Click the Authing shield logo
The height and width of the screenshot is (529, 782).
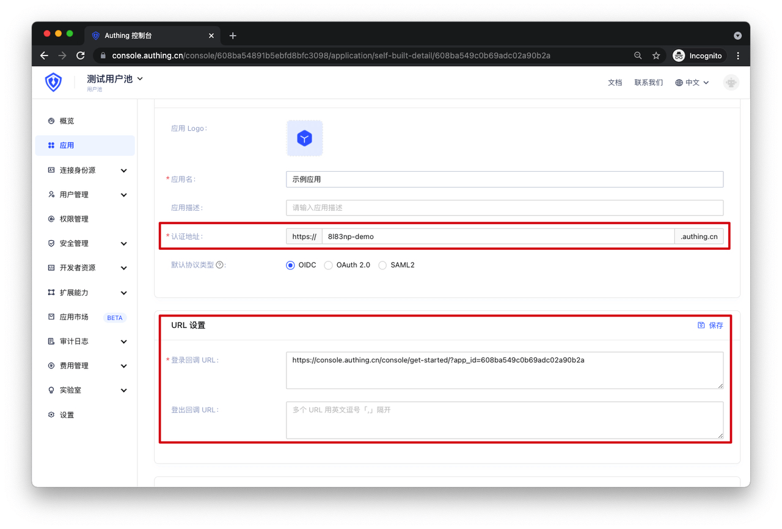pyautogui.click(x=54, y=82)
